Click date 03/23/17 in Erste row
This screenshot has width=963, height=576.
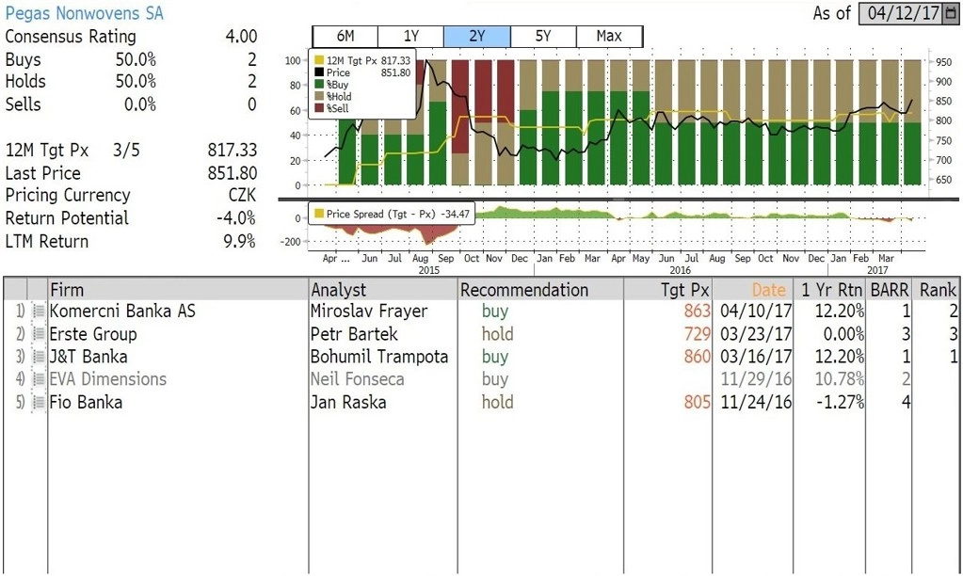(756, 334)
